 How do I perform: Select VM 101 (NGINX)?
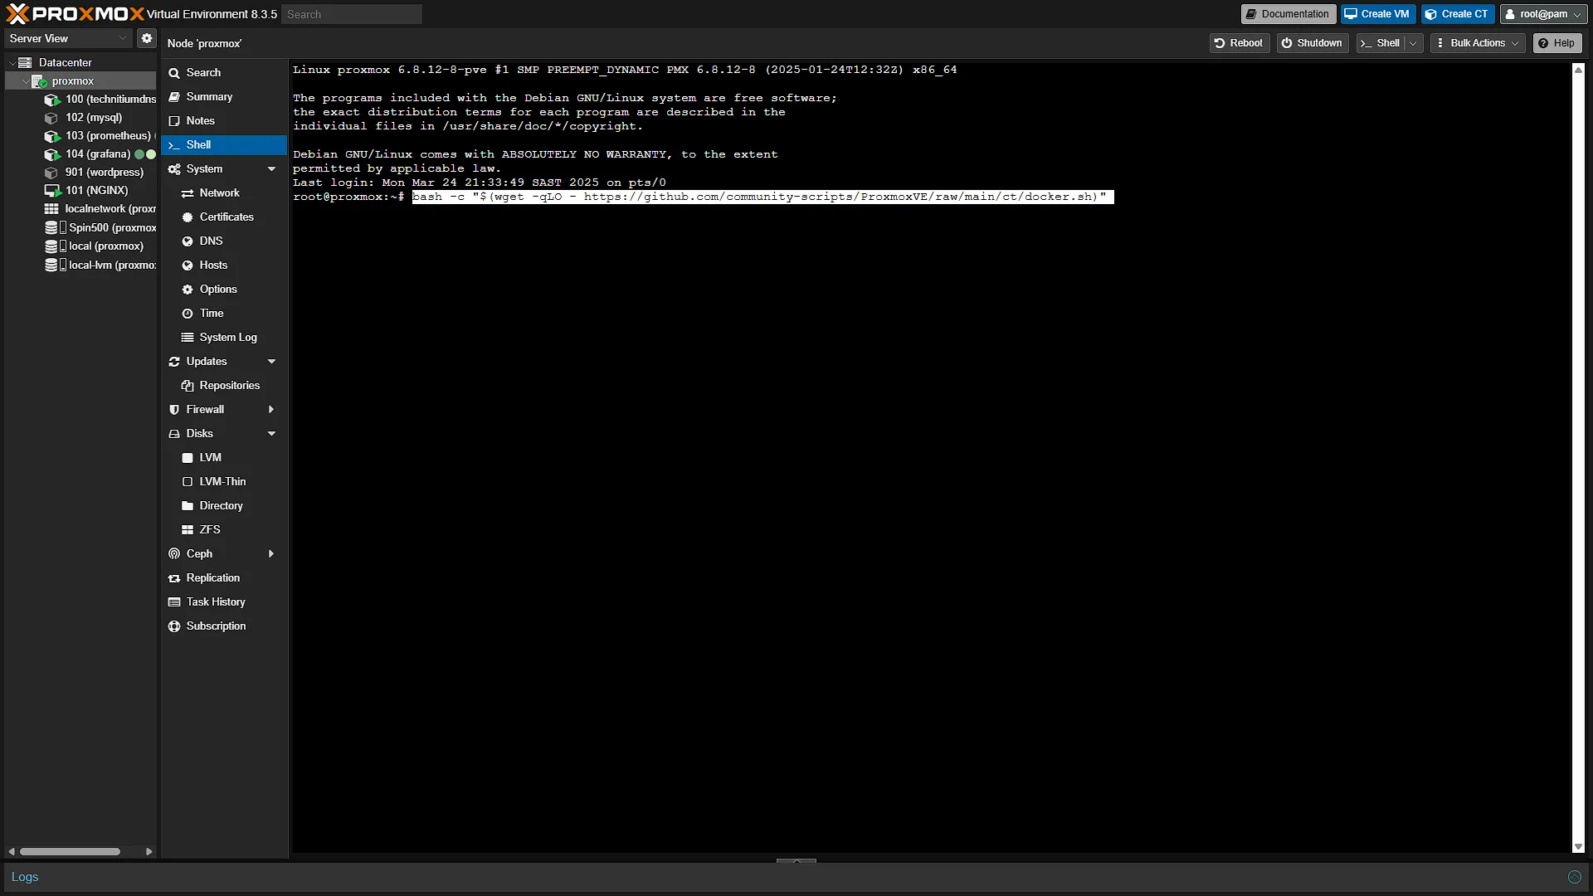pos(86,191)
